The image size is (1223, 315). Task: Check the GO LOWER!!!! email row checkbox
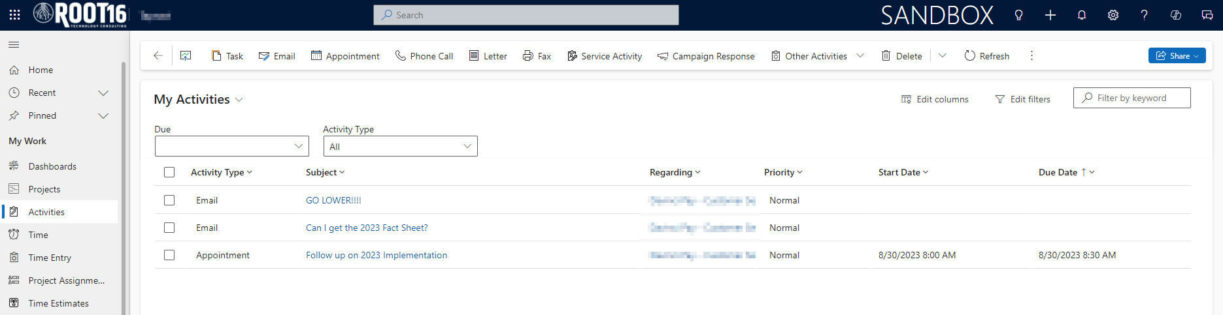tap(169, 200)
